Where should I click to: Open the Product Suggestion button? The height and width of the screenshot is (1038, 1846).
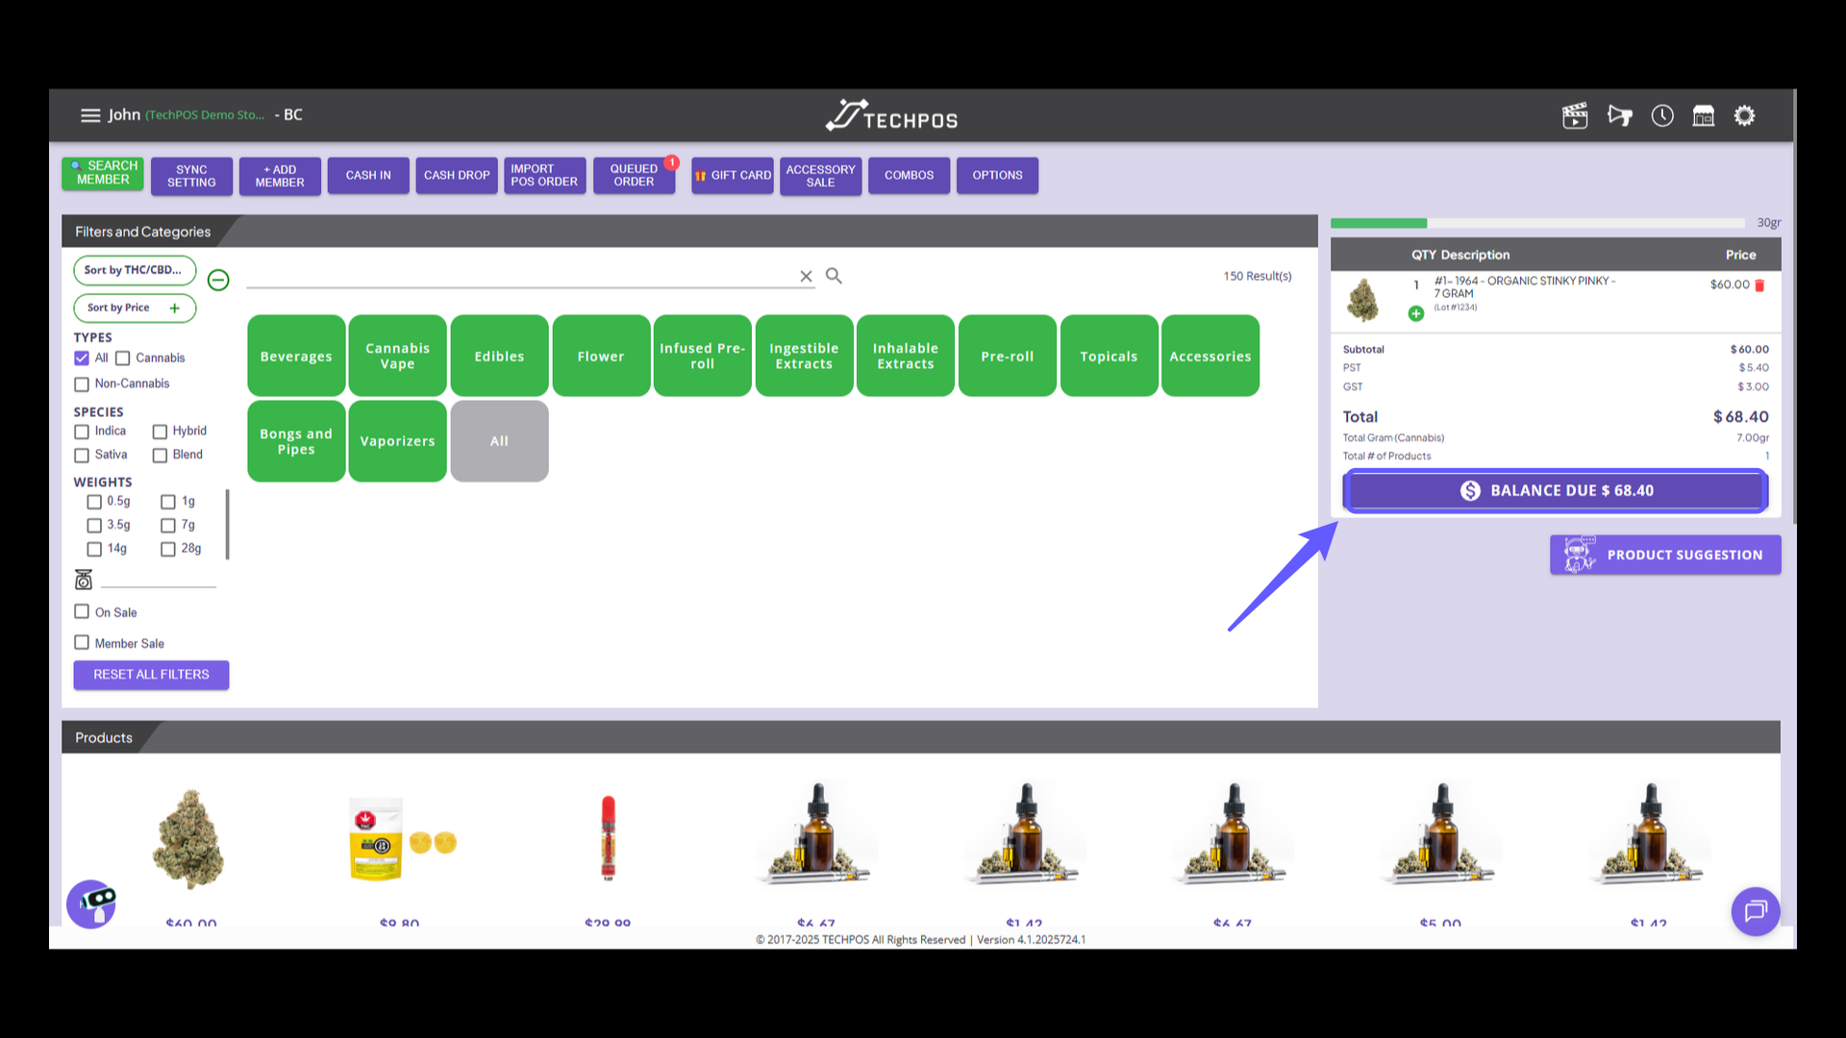(x=1665, y=556)
